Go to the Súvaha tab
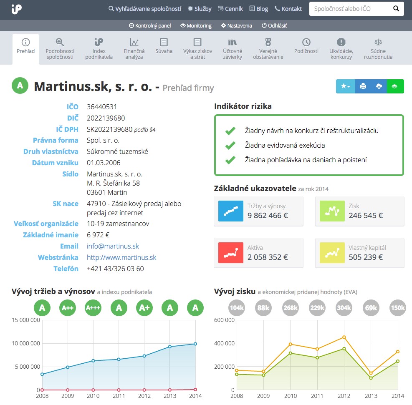This screenshot has height=405, width=412. pos(164,46)
